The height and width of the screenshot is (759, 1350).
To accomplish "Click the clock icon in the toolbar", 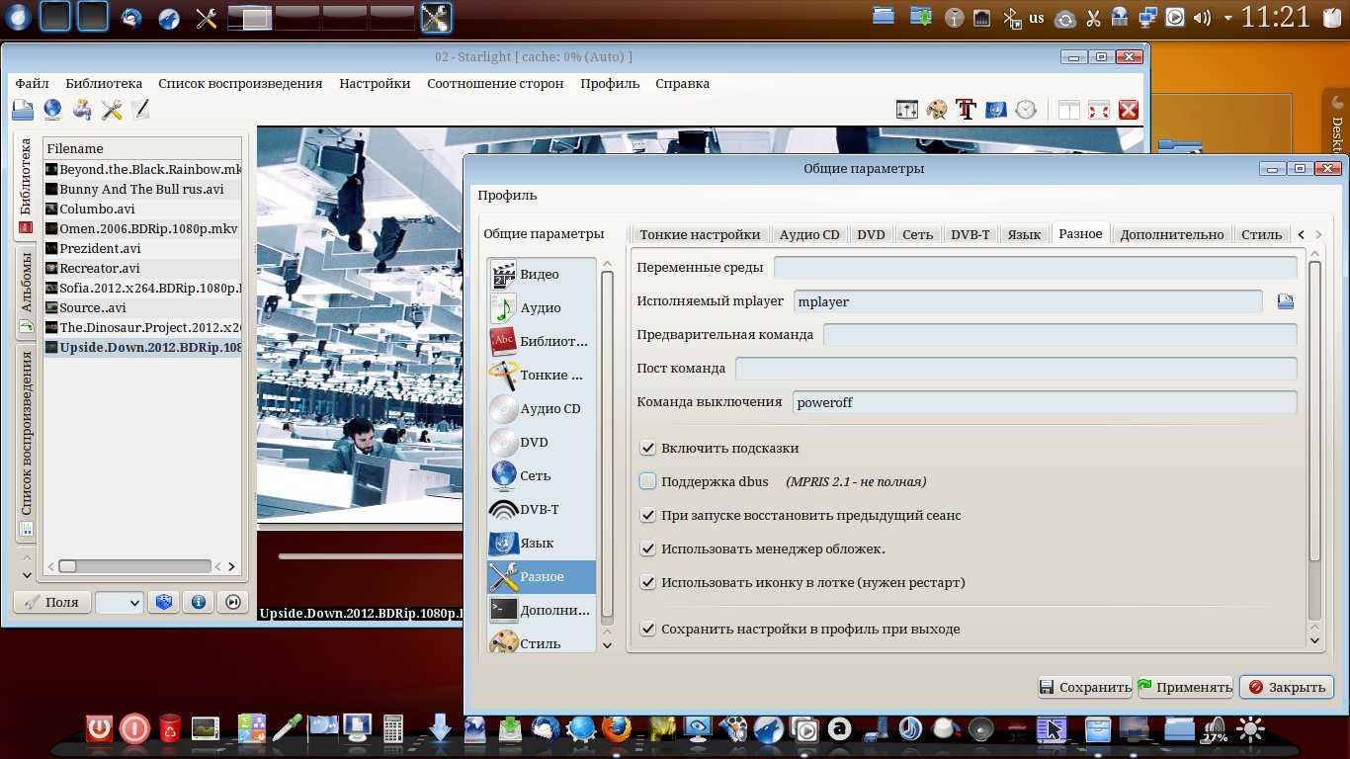I will (x=1026, y=110).
